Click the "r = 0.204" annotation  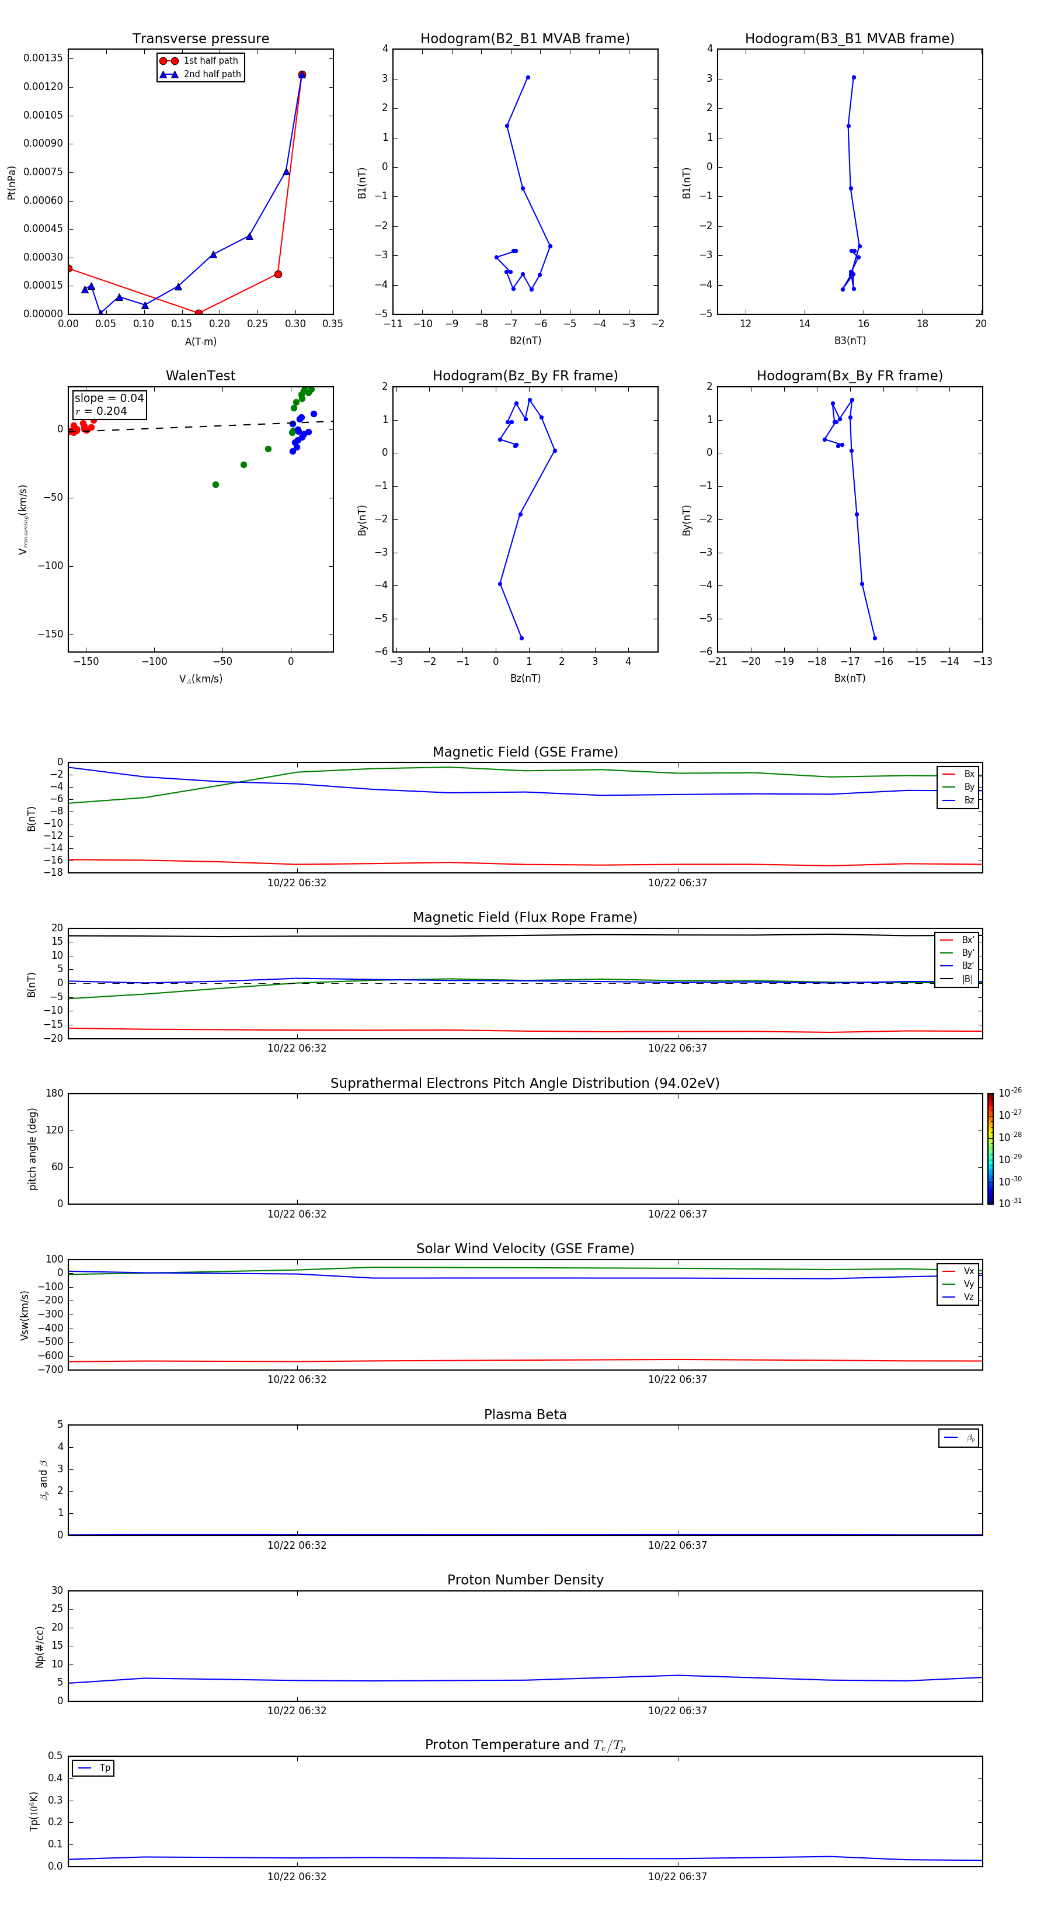[101, 411]
